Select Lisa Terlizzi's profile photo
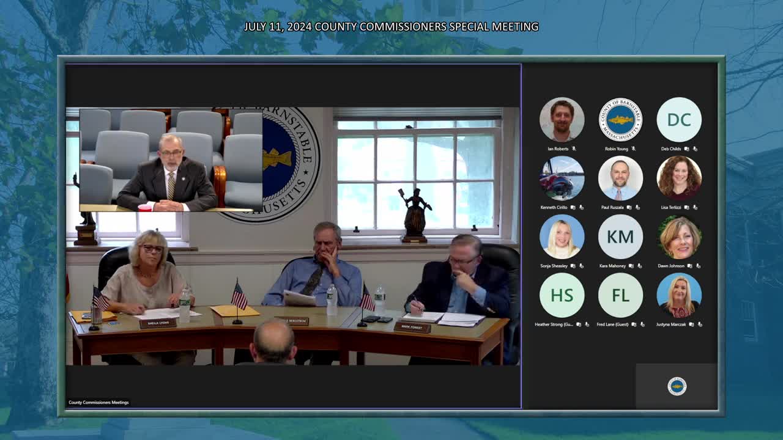The width and height of the screenshot is (783, 440). point(679,178)
